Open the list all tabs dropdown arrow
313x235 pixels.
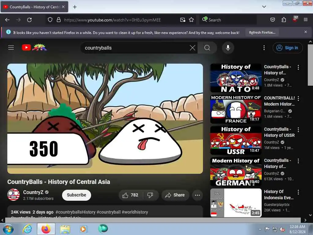(264, 7)
